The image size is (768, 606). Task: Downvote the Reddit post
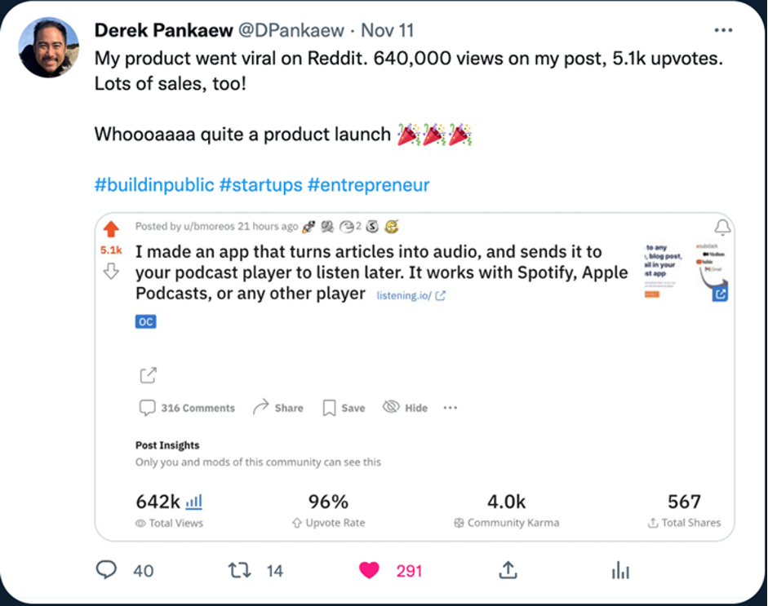tap(111, 272)
